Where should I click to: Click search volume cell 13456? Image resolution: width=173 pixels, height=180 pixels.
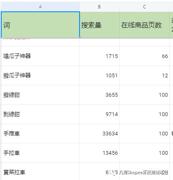pyautogui.click(x=99, y=153)
